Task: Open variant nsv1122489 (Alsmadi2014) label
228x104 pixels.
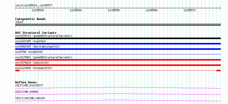Action: tap(34, 68)
